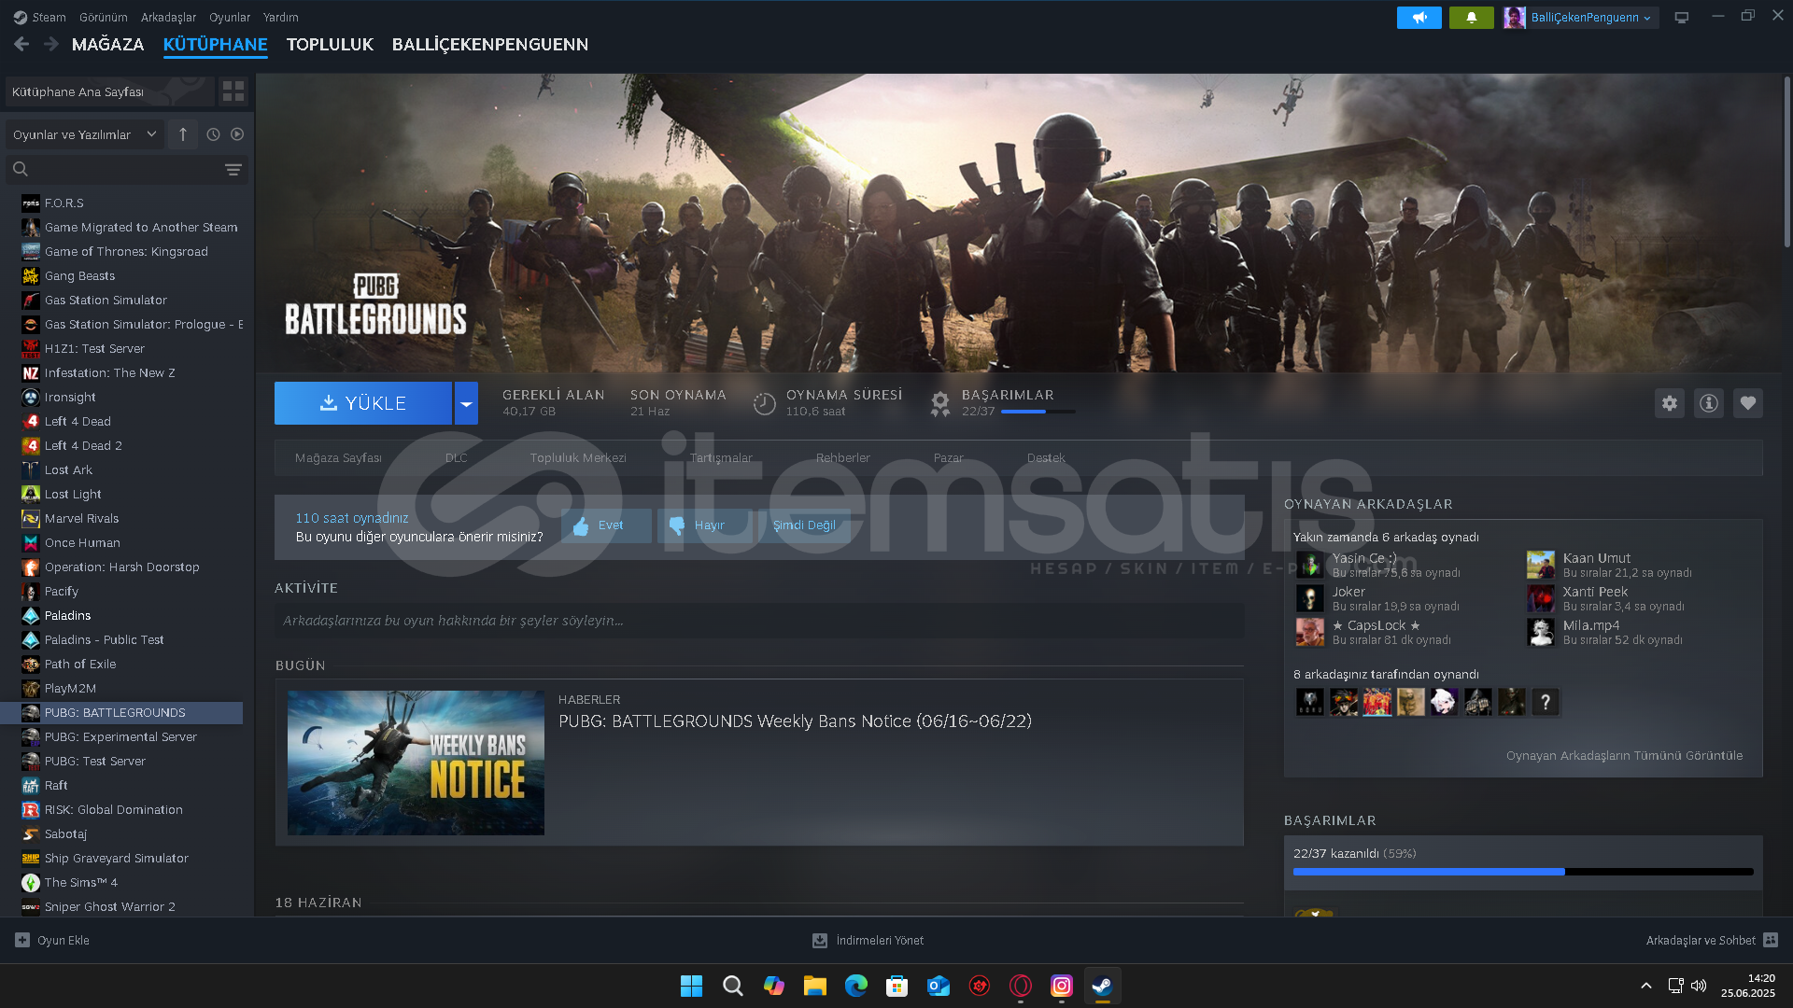Add PUBG to favorites heart icon
Image resolution: width=1793 pixels, height=1008 pixels.
(1748, 403)
